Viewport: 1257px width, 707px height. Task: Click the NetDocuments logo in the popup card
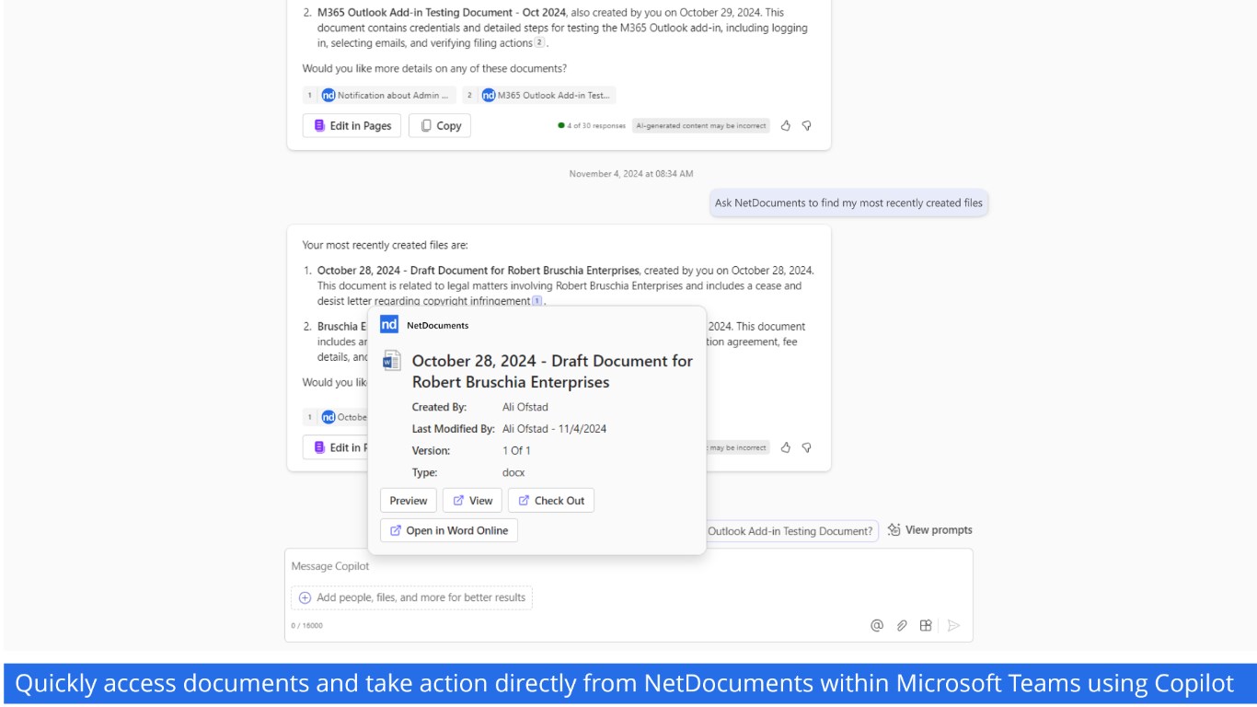tap(389, 324)
